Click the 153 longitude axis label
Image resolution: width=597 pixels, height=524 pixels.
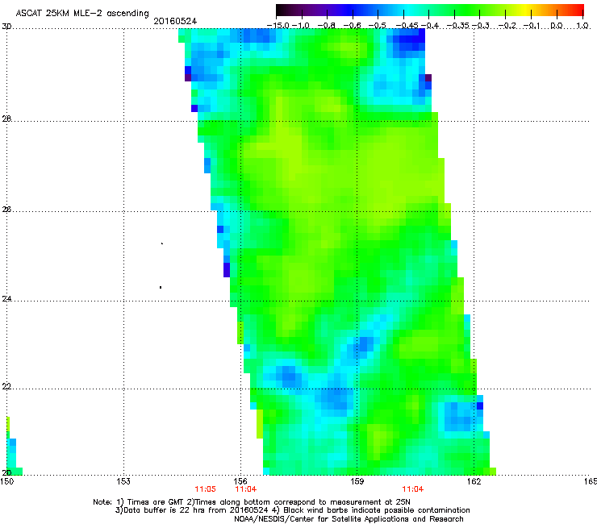[x=123, y=481]
